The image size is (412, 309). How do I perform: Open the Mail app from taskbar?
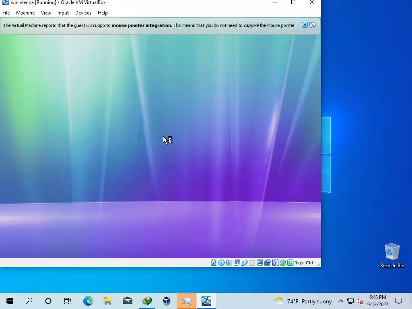(128, 301)
